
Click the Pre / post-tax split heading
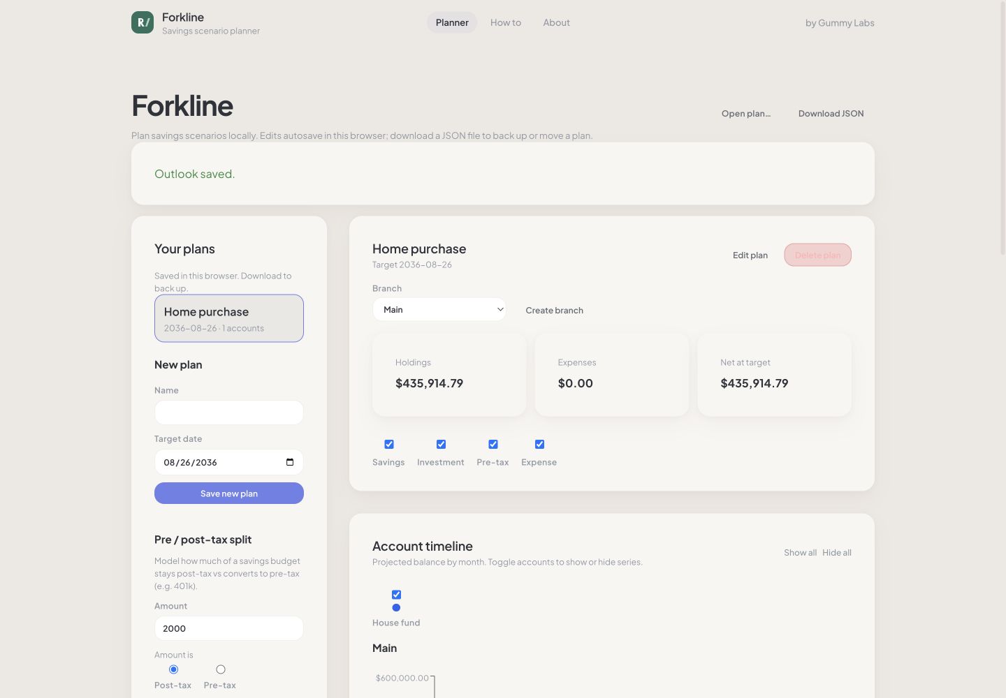pos(203,540)
